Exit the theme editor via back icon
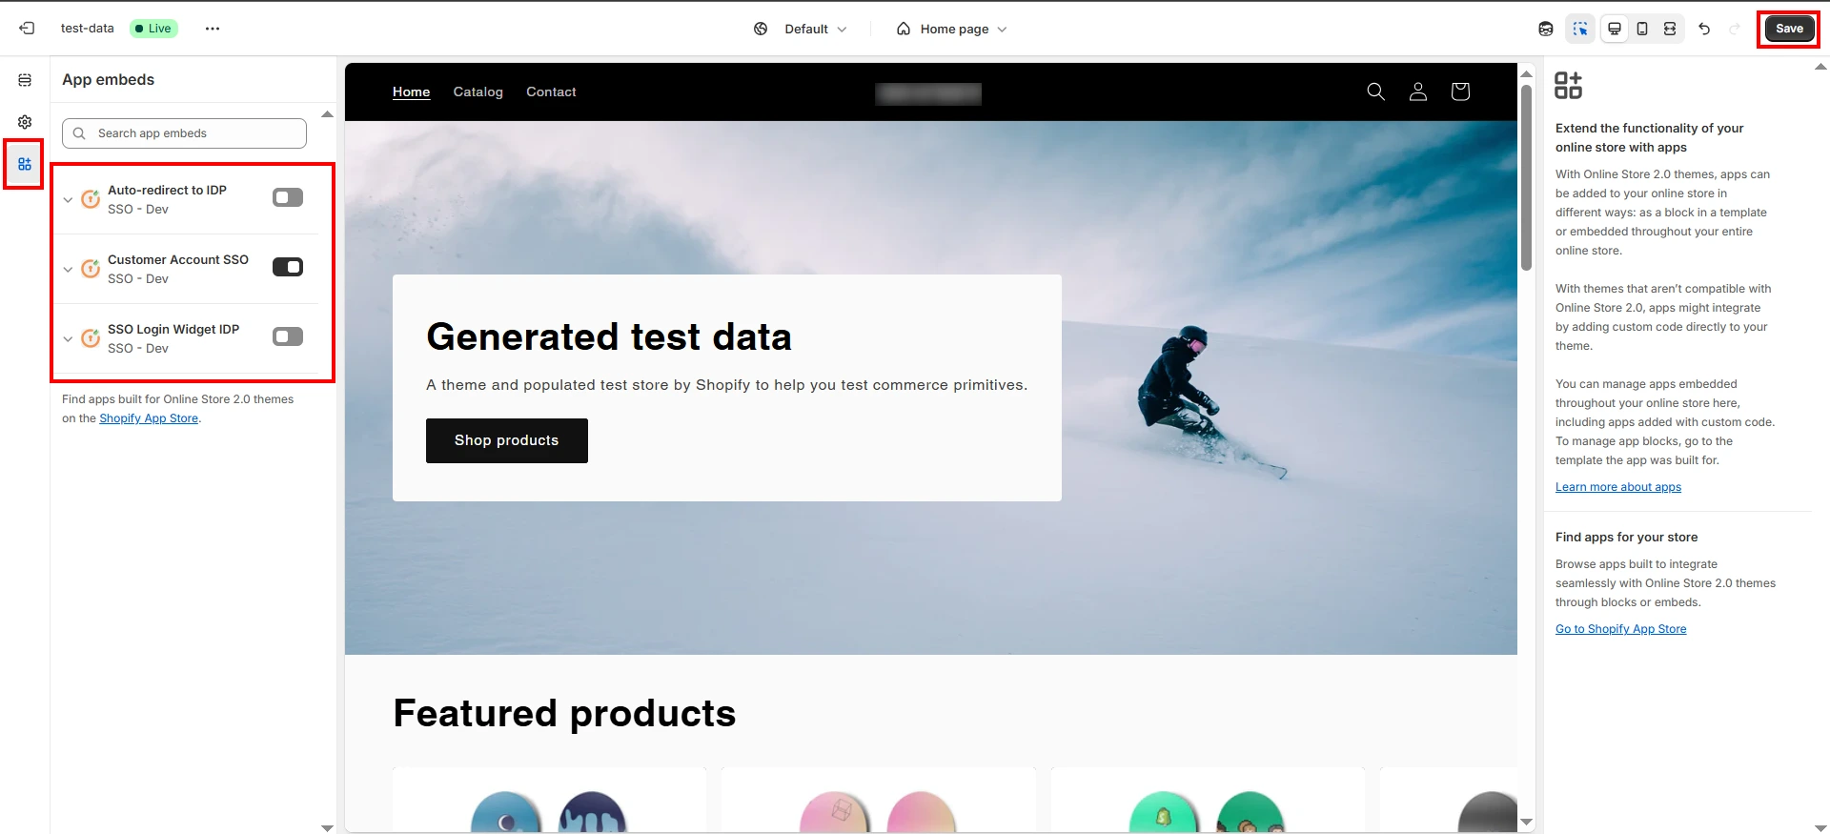 tap(27, 29)
